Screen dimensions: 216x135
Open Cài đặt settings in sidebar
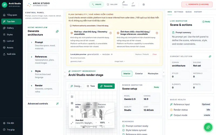(x=11, y=123)
